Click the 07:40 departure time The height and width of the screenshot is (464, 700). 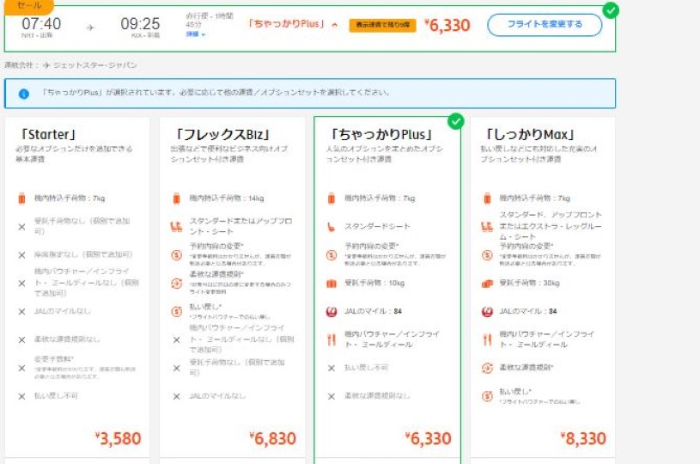click(41, 23)
